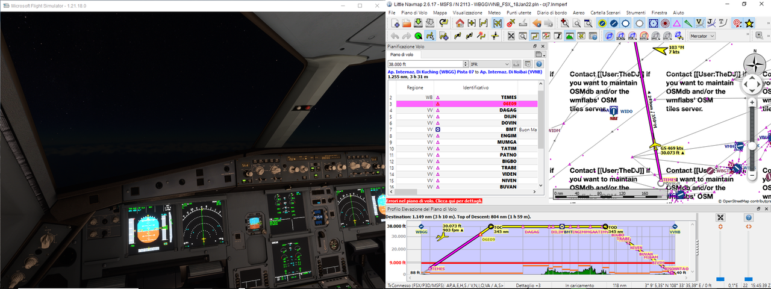The image size is (771, 289).
Task: Toggle waypoints magenta triangle display
Action: coord(676,23)
